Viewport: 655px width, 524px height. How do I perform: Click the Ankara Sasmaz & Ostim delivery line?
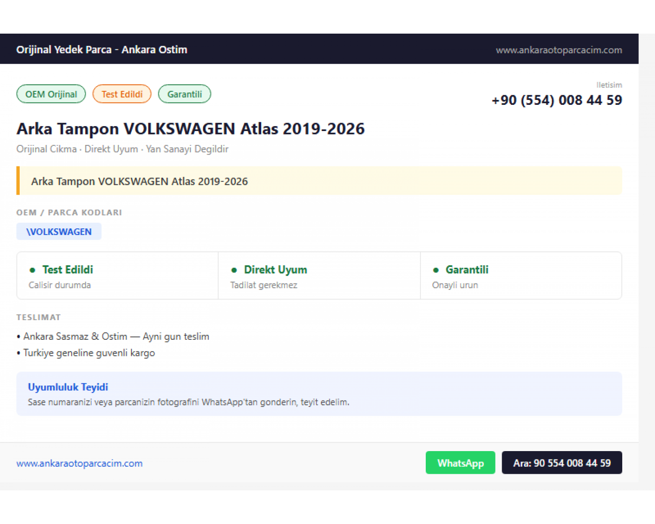(x=113, y=336)
